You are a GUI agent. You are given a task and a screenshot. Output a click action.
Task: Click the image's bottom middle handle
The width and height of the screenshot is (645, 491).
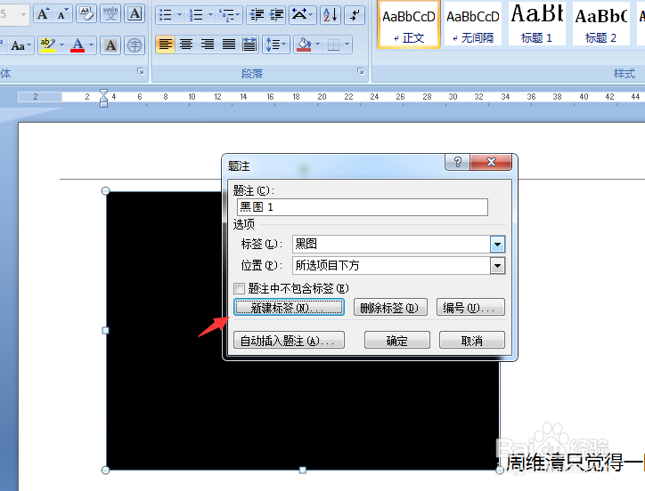303,470
